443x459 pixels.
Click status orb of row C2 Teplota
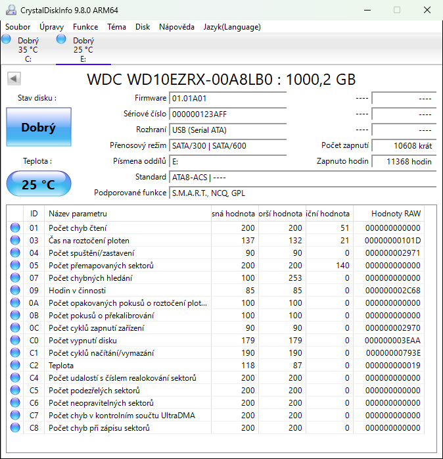15,365
